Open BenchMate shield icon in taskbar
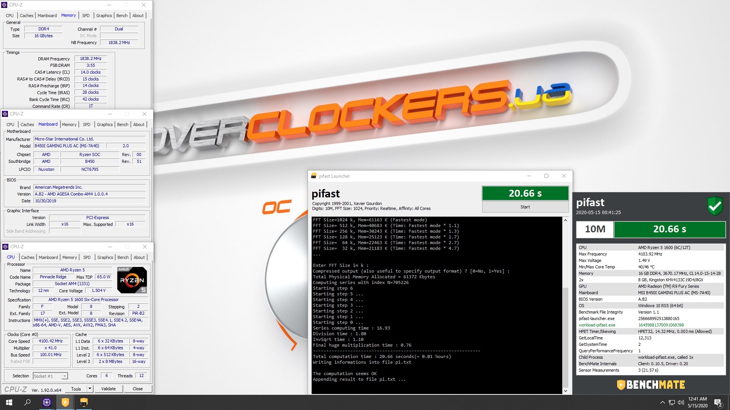 [65, 402]
